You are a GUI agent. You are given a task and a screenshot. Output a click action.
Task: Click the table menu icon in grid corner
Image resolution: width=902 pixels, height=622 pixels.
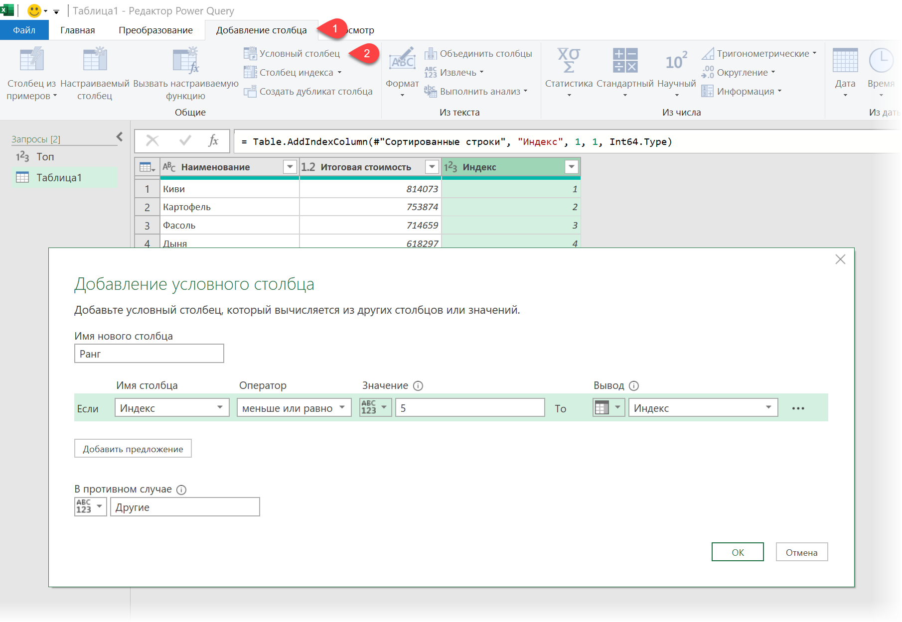148,167
